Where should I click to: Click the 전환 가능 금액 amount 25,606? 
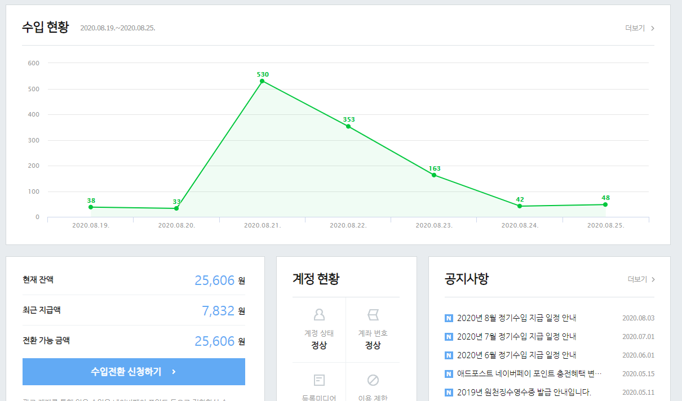click(x=214, y=341)
